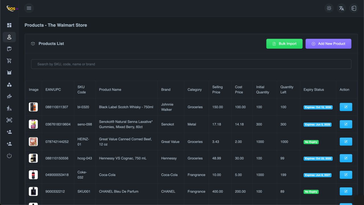Click the Selling Price column header
Image resolution: width=364 pixels, height=205 pixels.
[x=218, y=90]
